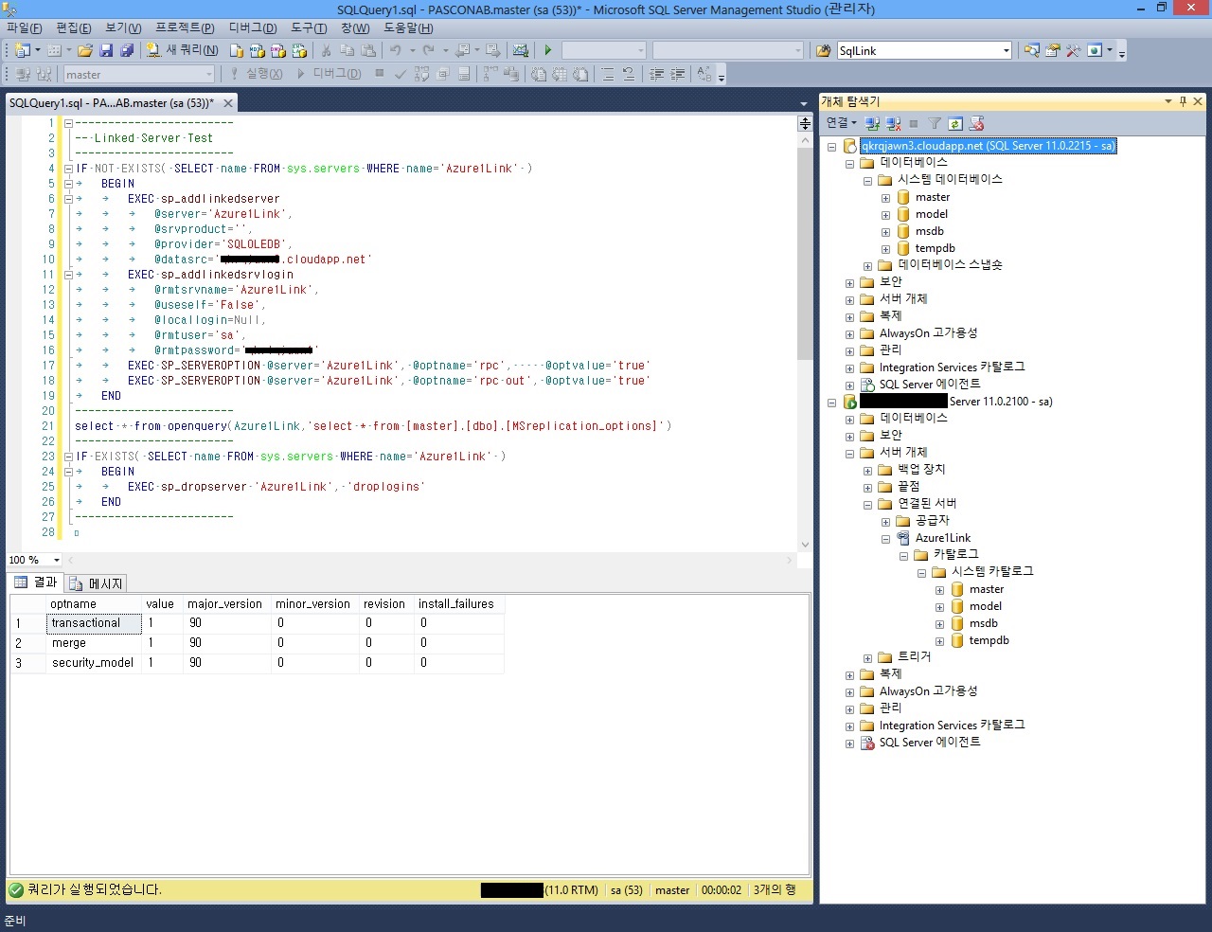
Task: Click the Activity Monitor icon
Action: coord(520,50)
